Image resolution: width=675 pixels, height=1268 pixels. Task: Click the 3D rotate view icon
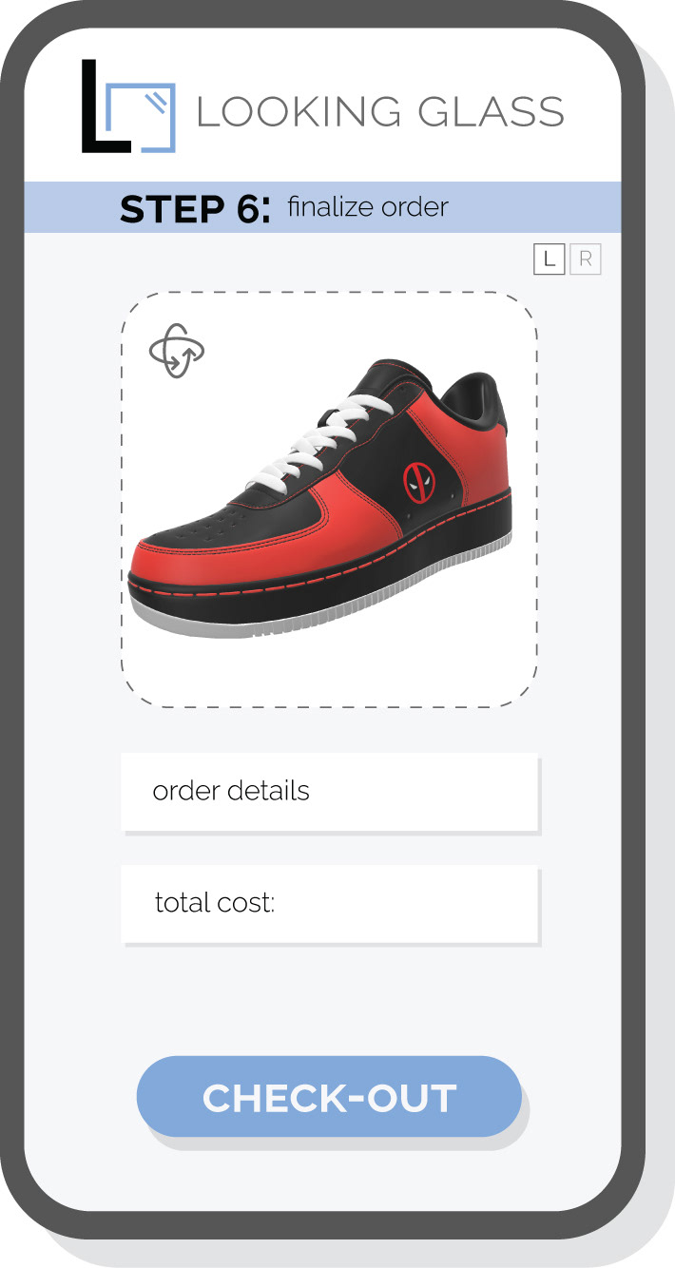[177, 351]
